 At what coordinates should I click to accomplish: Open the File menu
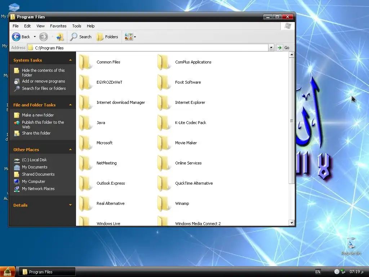tap(15, 26)
